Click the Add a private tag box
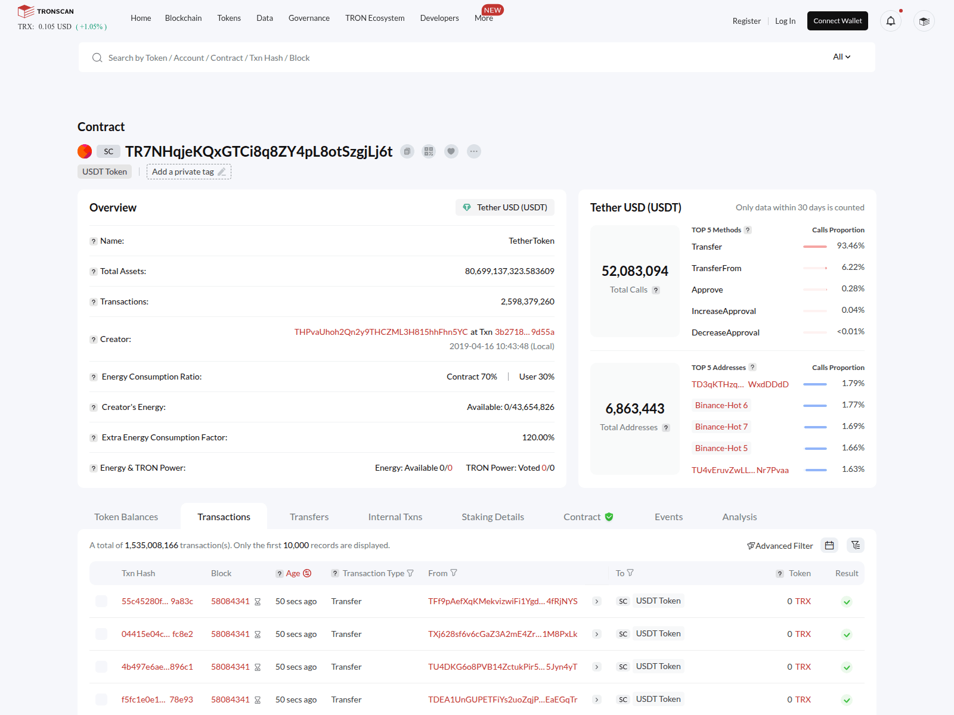 click(x=189, y=172)
